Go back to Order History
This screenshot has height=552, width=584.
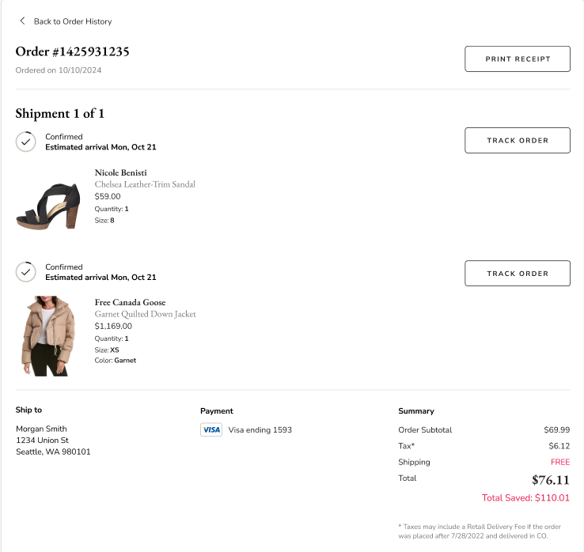[x=73, y=21]
